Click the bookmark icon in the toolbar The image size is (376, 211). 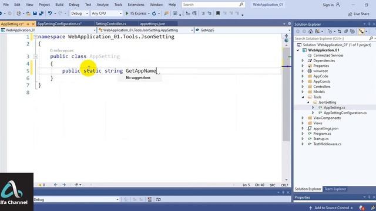coord(218,13)
